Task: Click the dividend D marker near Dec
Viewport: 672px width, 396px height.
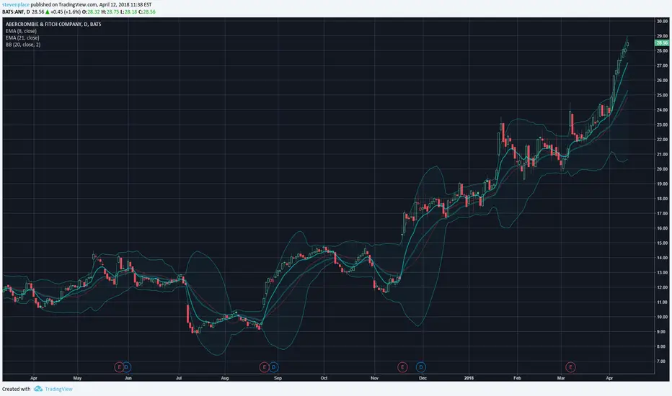Action: tap(421, 367)
